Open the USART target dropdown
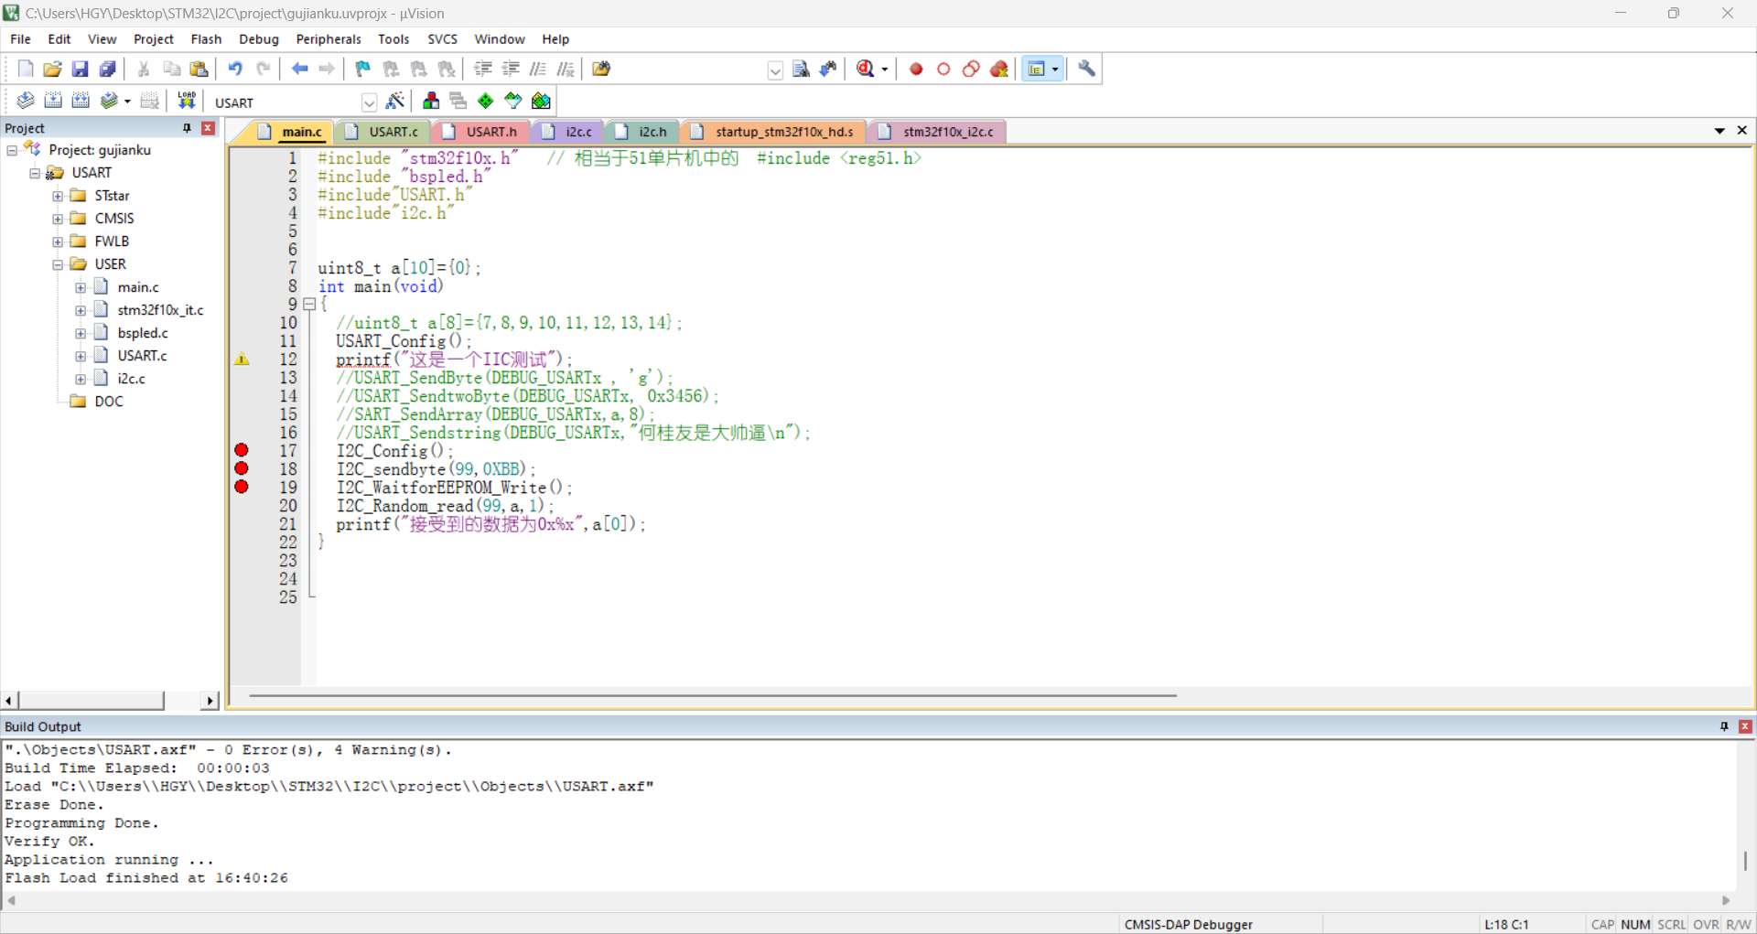The image size is (1757, 934). click(x=369, y=102)
